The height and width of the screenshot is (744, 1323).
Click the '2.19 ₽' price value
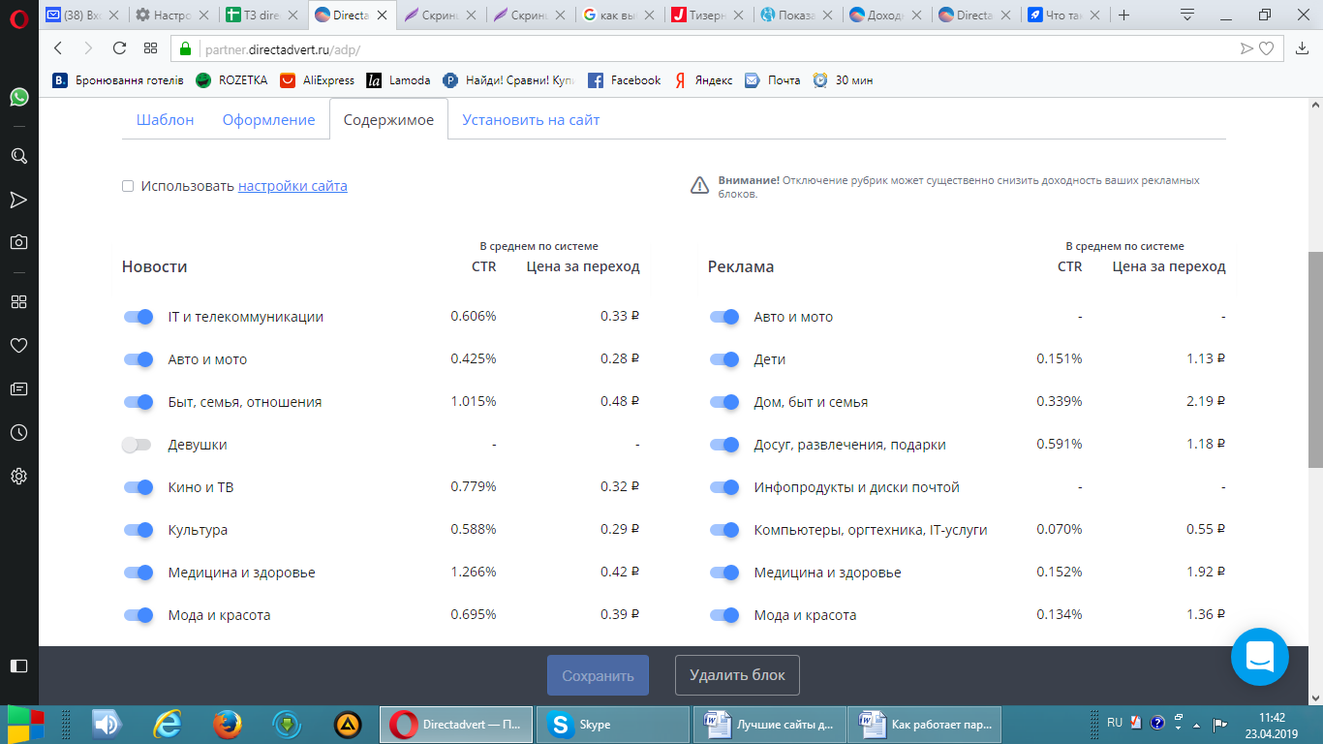1206,401
